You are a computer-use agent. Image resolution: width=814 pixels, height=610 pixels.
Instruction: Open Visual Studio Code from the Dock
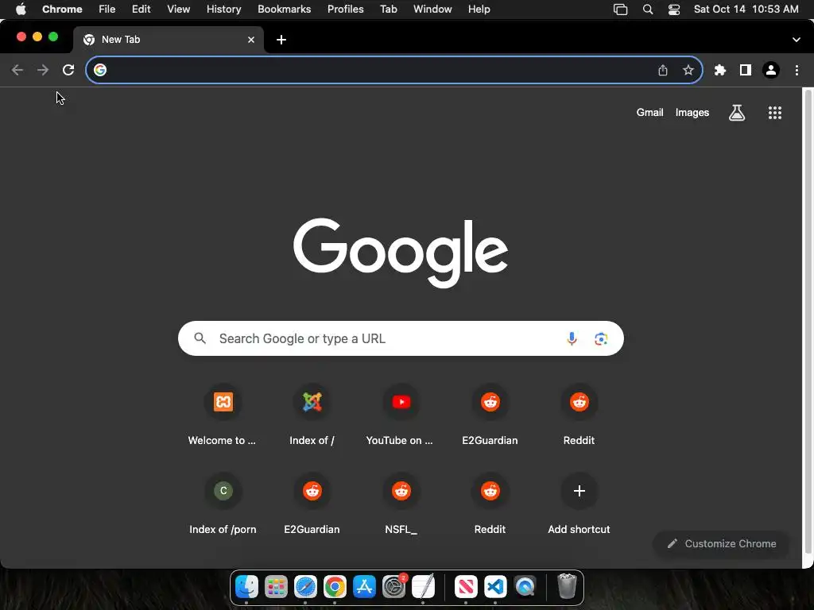tap(495, 587)
